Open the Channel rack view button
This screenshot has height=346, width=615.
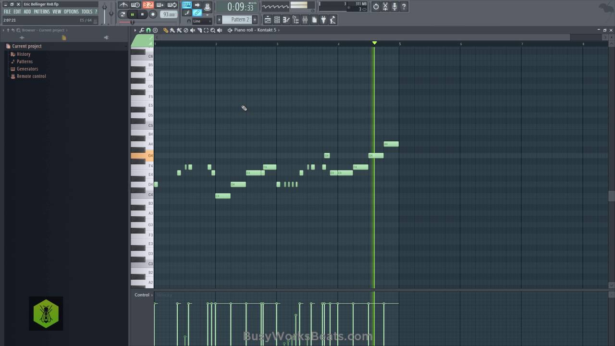pyautogui.click(x=277, y=20)
